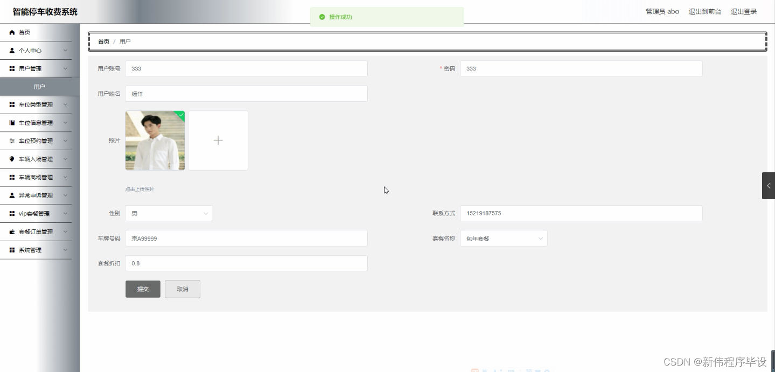Screen dimensions: 775x372
Task: Click the 车位信息管理 chart icon
Action: [12, 123]
